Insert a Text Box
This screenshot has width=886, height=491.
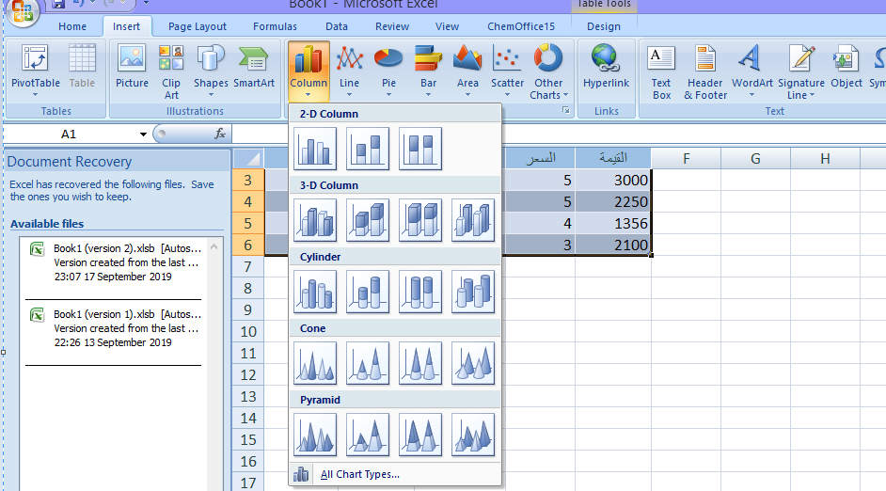[x=661, y=71]
